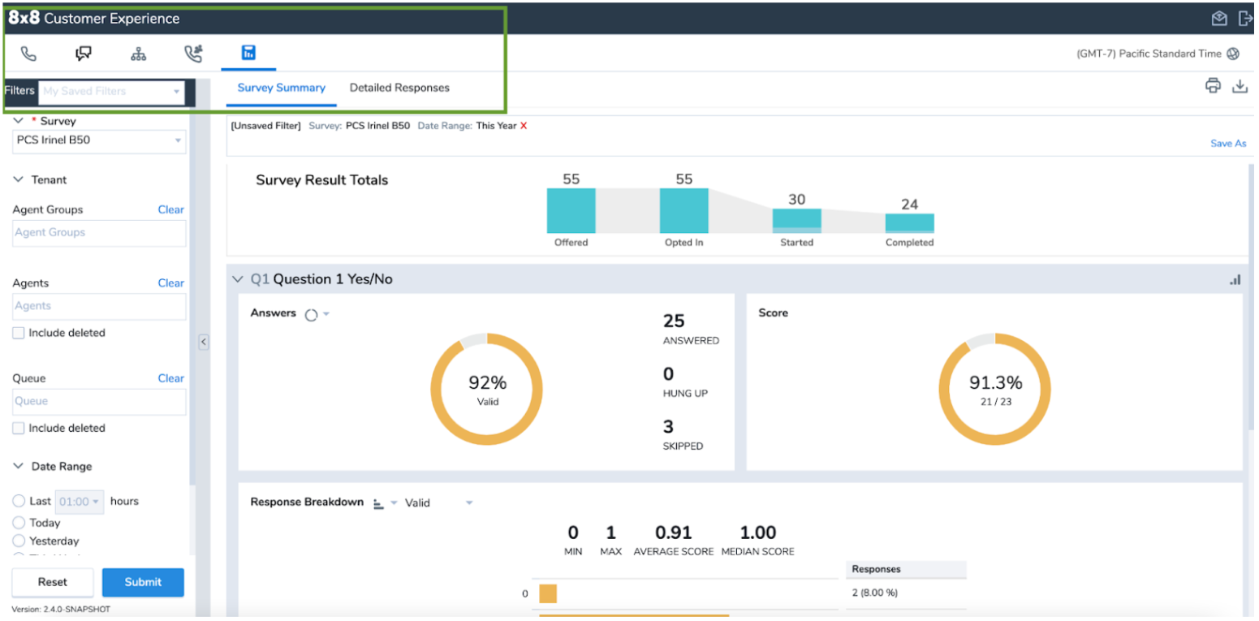Clear the Queue filter
This screenshot has width=1259, height=621.
coord(170,378)
